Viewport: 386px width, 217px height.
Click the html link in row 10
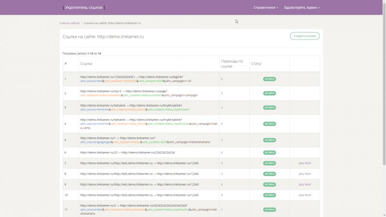pyautogui.click(x=308, y=195)
